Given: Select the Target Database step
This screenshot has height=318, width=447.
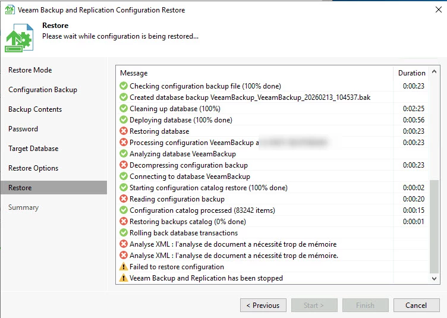Looking at the screenshot, I should pyautogui.click(x=33, y=149).
